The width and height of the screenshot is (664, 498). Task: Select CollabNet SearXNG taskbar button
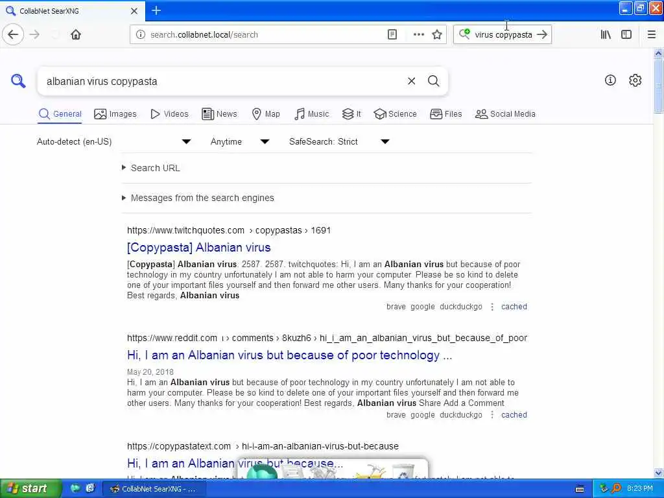pyautogui.click(x=154, y=489)
